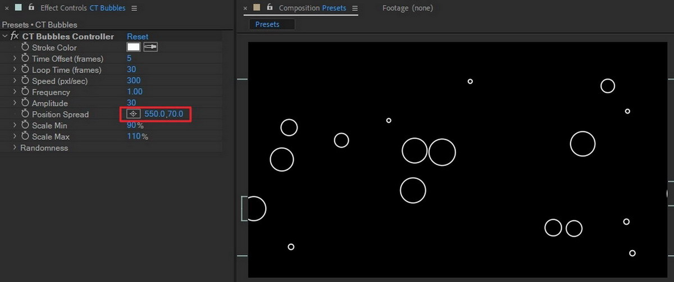
Task: Click the Position Spread value 550.0,70.0
Action: (164, 114)
